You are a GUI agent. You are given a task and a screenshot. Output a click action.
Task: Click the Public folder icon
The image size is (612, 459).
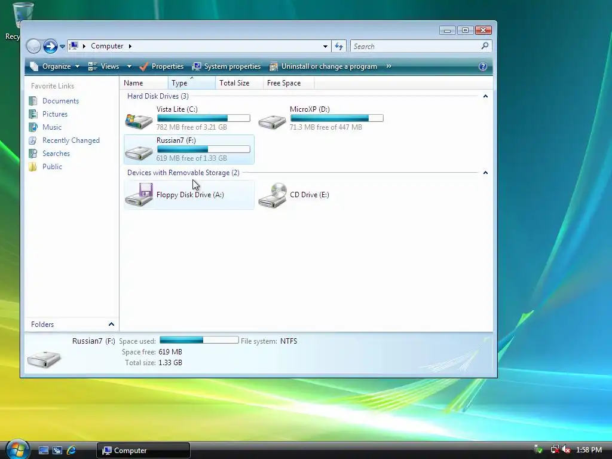(x=33, y=167)
